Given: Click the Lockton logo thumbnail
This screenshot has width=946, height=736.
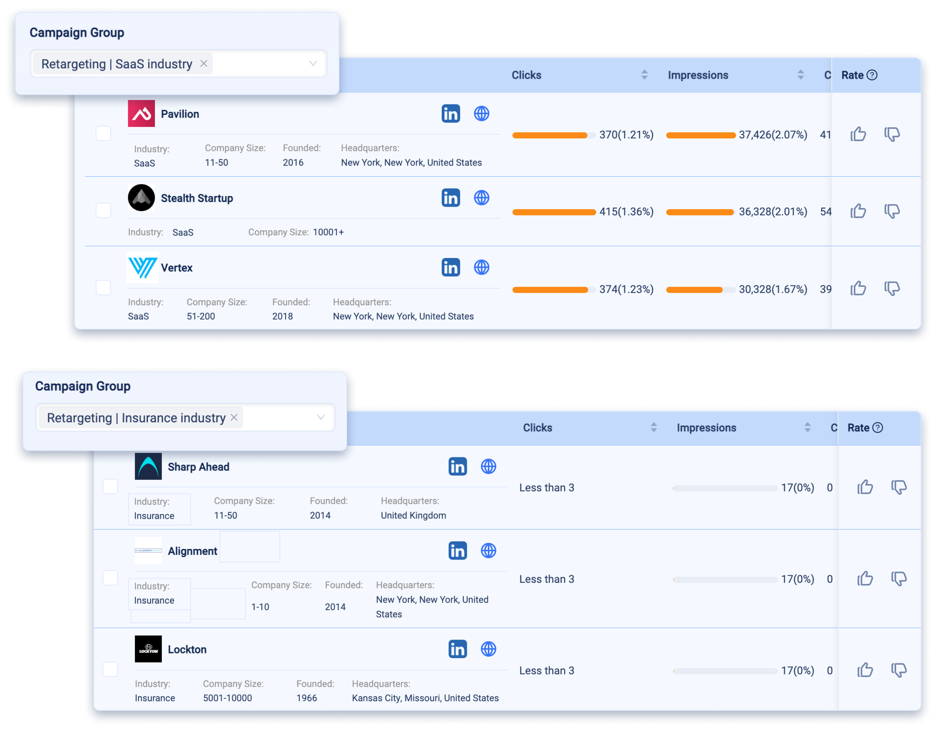Looking at the screenshot, I should coord(148,648).
